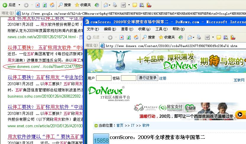Click 搜索 button in DoNews window toolbar

click(x=148, y=37)
